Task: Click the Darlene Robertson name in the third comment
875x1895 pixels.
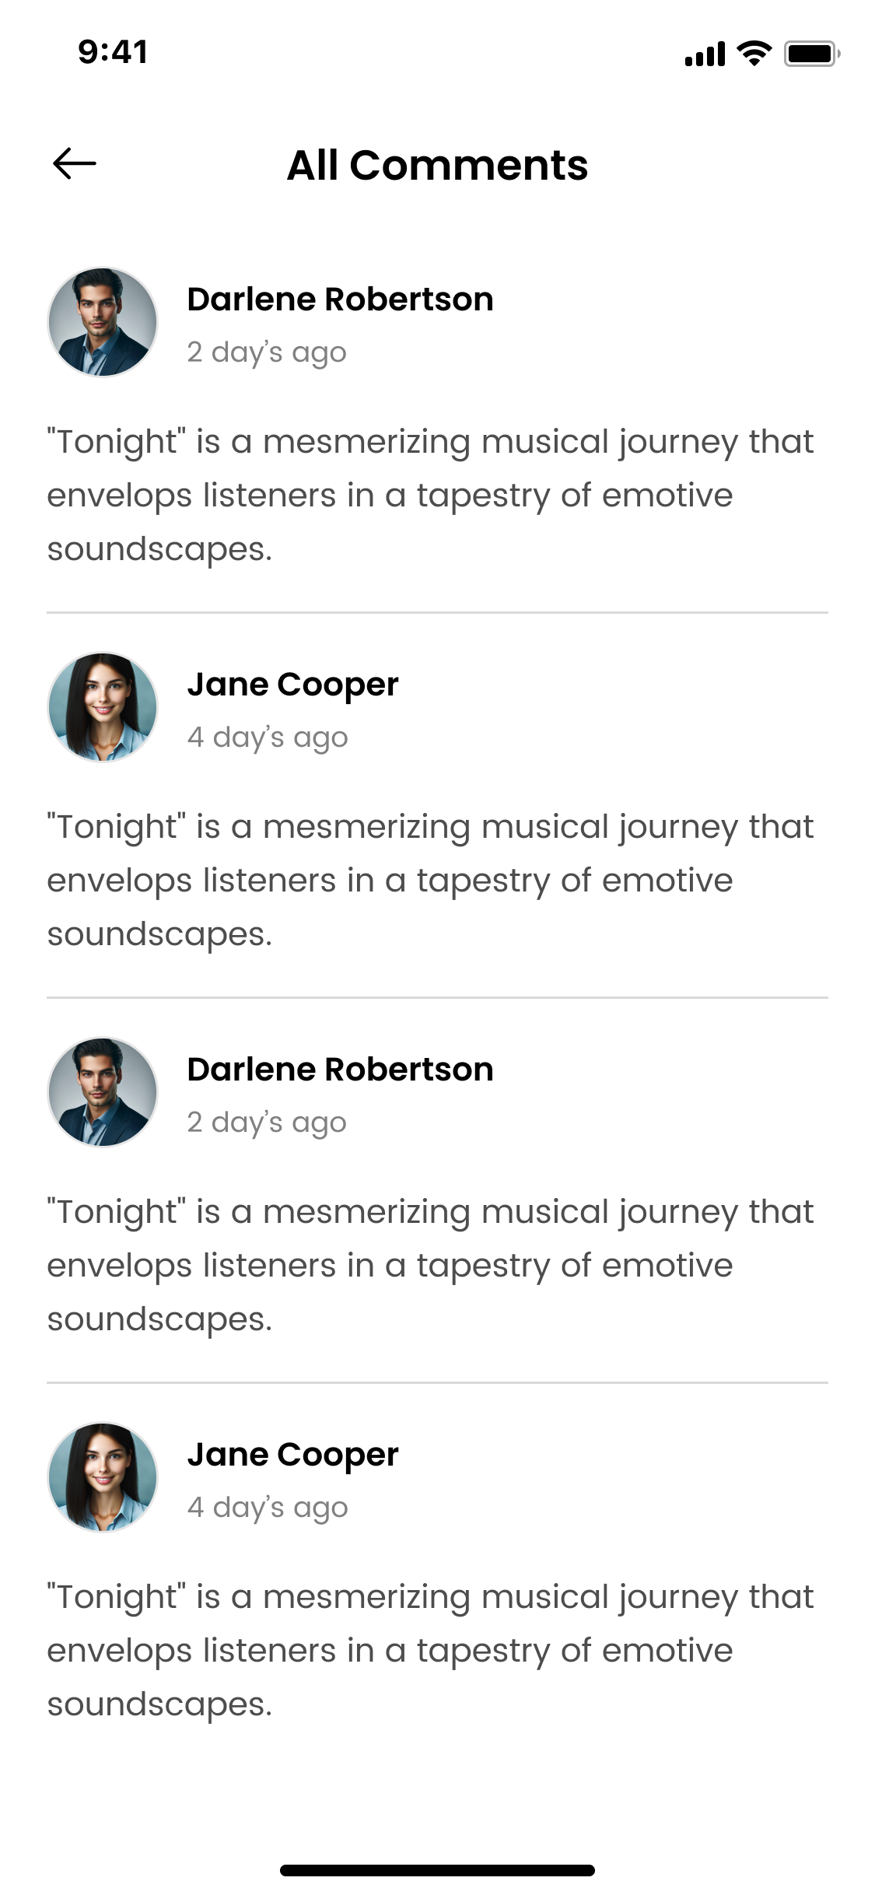Action: click(340, 1070)
